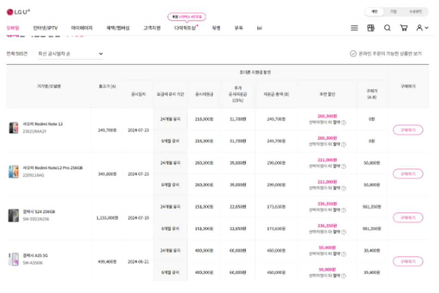The width and height of the screenshot is (439, 293).
Task: Click the 2024-07-19 announcement date
Action: click(x=138, y=218)
